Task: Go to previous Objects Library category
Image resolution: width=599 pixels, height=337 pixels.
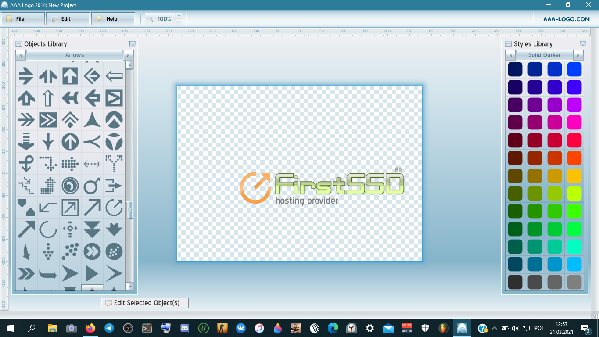Action: [21, 55]
